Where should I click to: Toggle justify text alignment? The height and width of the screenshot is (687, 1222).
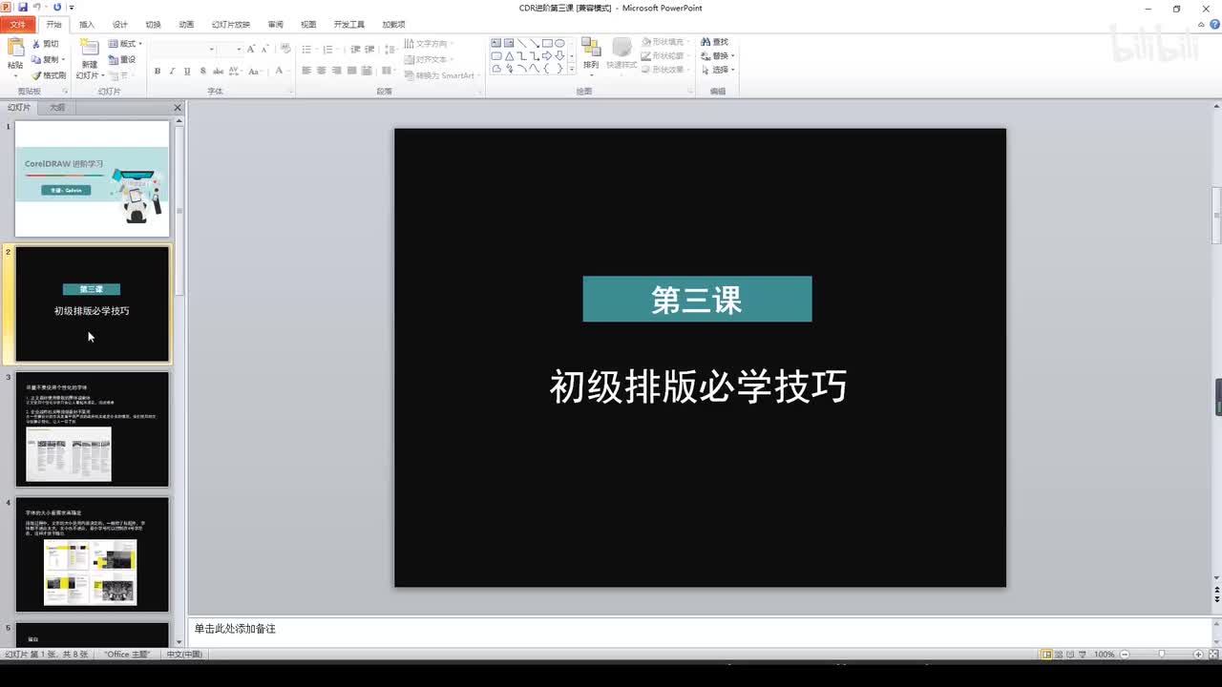(352, 71)
